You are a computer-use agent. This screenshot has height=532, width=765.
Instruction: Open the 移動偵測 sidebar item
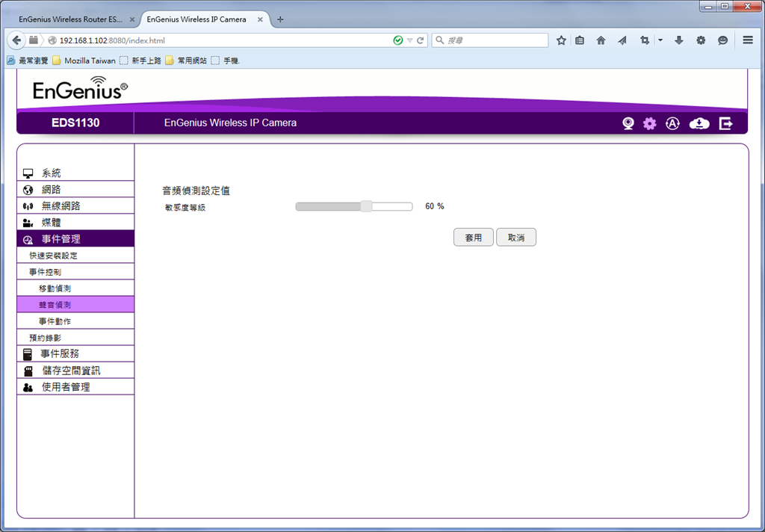[75, 288]
